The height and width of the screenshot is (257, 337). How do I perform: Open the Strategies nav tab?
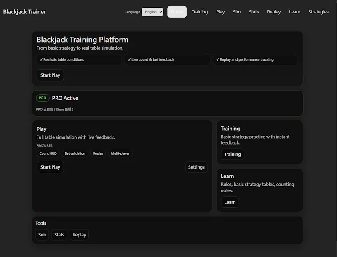pos(318,12)
